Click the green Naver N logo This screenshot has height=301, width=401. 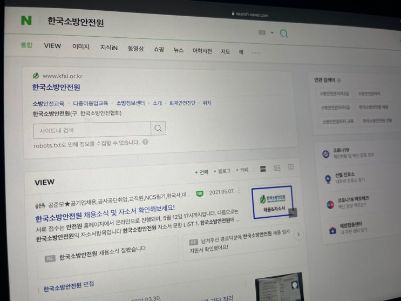(x=26, y=20)
